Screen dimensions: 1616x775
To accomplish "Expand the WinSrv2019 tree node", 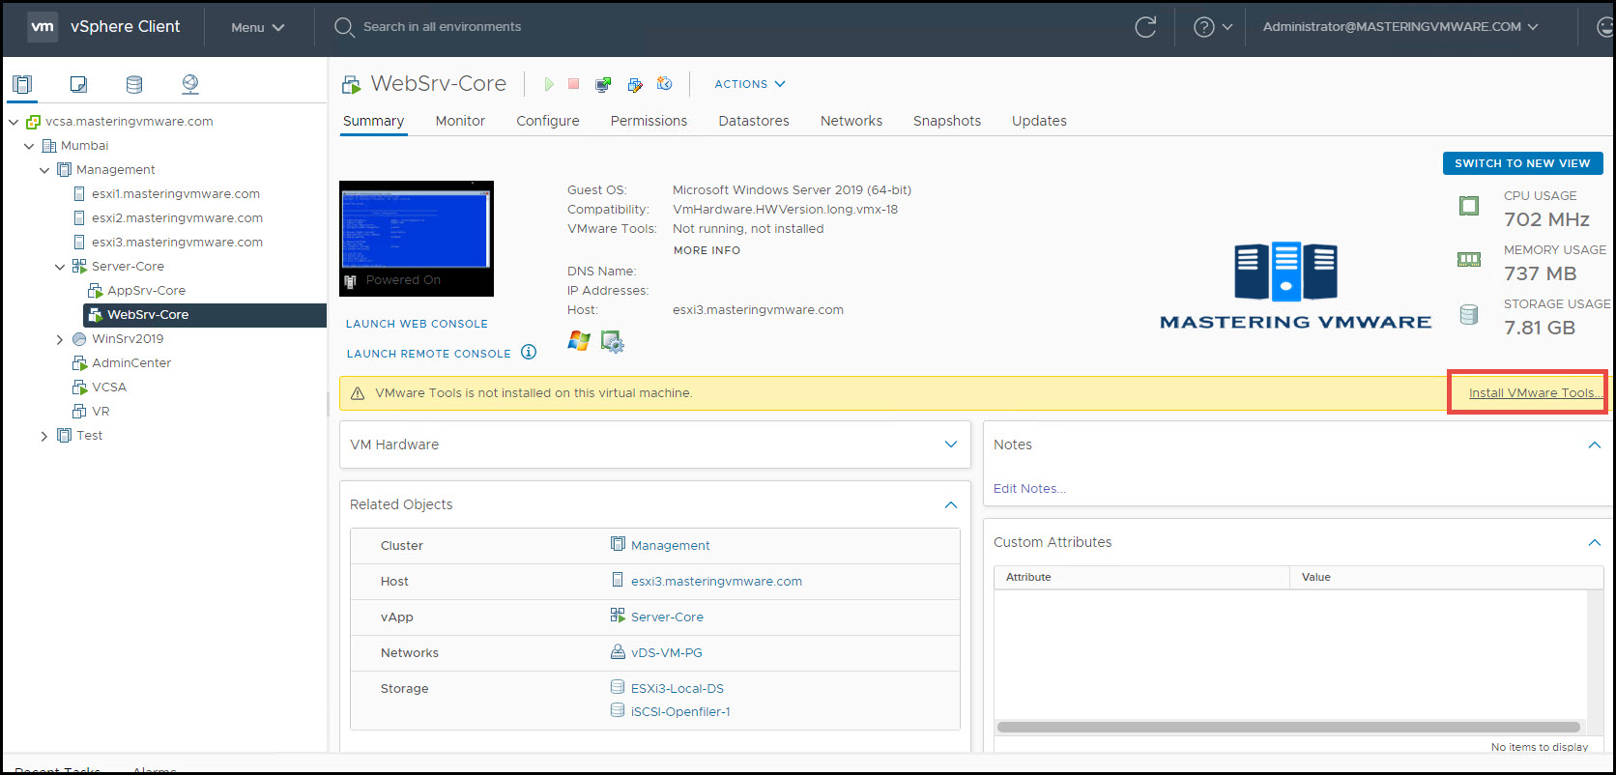I will [60, 339].
